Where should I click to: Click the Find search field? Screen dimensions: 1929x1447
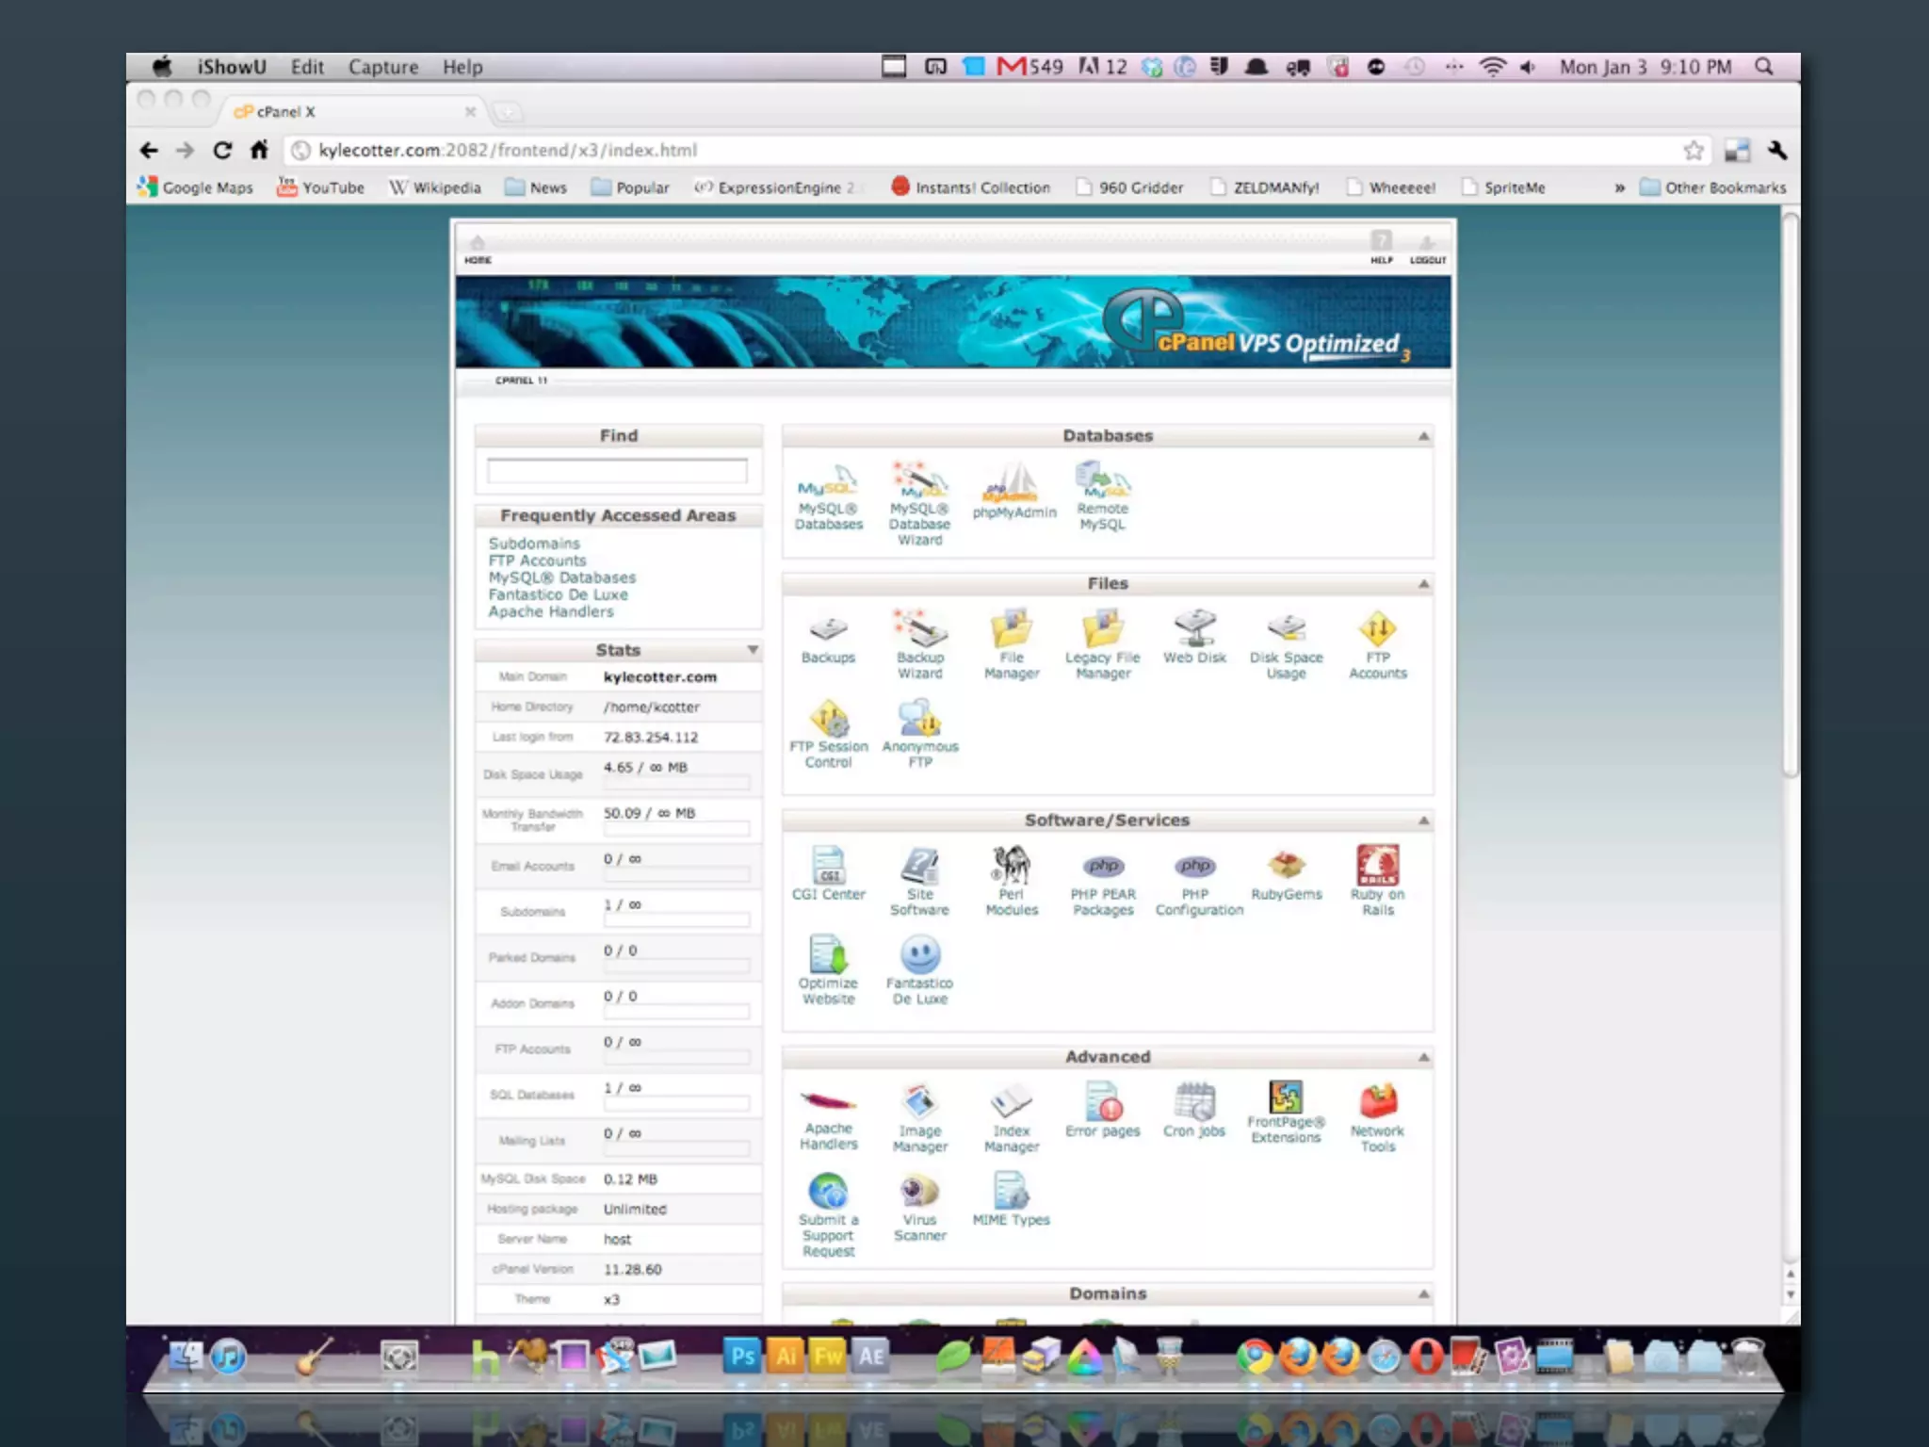(617, 470)
